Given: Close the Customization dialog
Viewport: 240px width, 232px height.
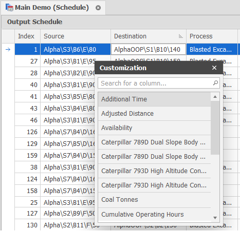Looking at the screenshot, I should [214, 68].
